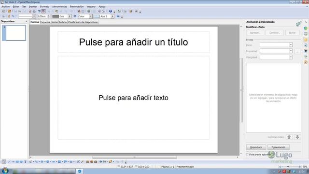Click the Windows Start button
The image size is (309, 174).
(5, 171)
